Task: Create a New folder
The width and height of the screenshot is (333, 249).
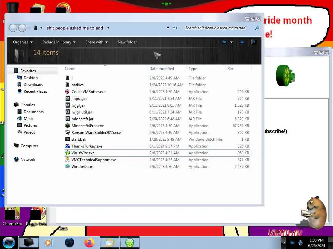Action: pos(127,42)
